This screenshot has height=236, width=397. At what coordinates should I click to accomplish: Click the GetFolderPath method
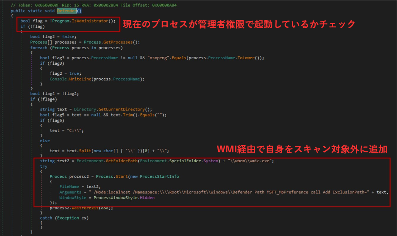coord(121,161)
